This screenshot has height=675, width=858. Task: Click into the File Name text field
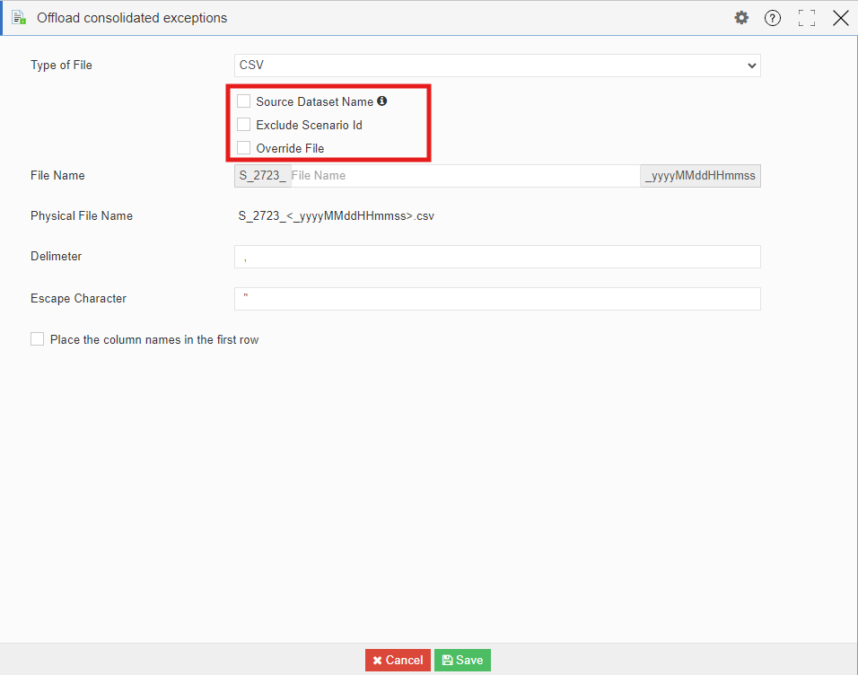coord(463,176)
